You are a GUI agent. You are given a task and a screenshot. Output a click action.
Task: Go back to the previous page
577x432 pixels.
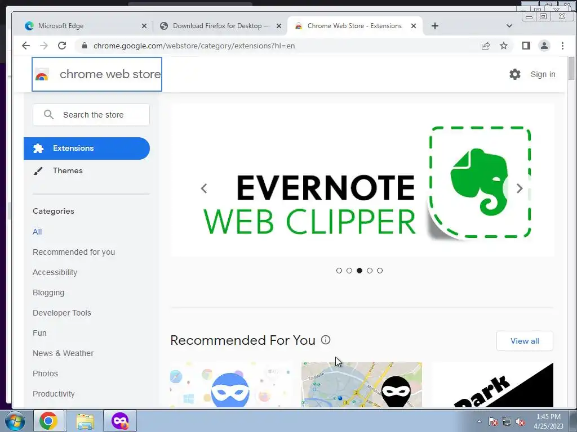click(26, 46)
